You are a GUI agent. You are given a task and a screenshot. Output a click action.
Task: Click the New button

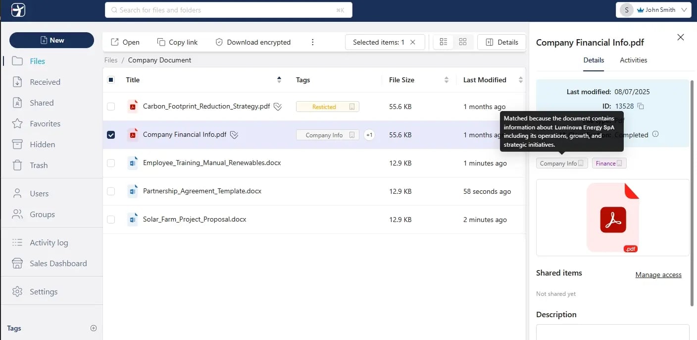point(51,40)
